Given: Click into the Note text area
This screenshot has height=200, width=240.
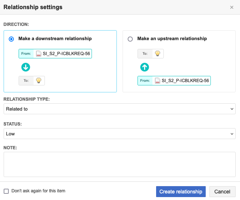Looking at the screenshot, I should 120,164.
